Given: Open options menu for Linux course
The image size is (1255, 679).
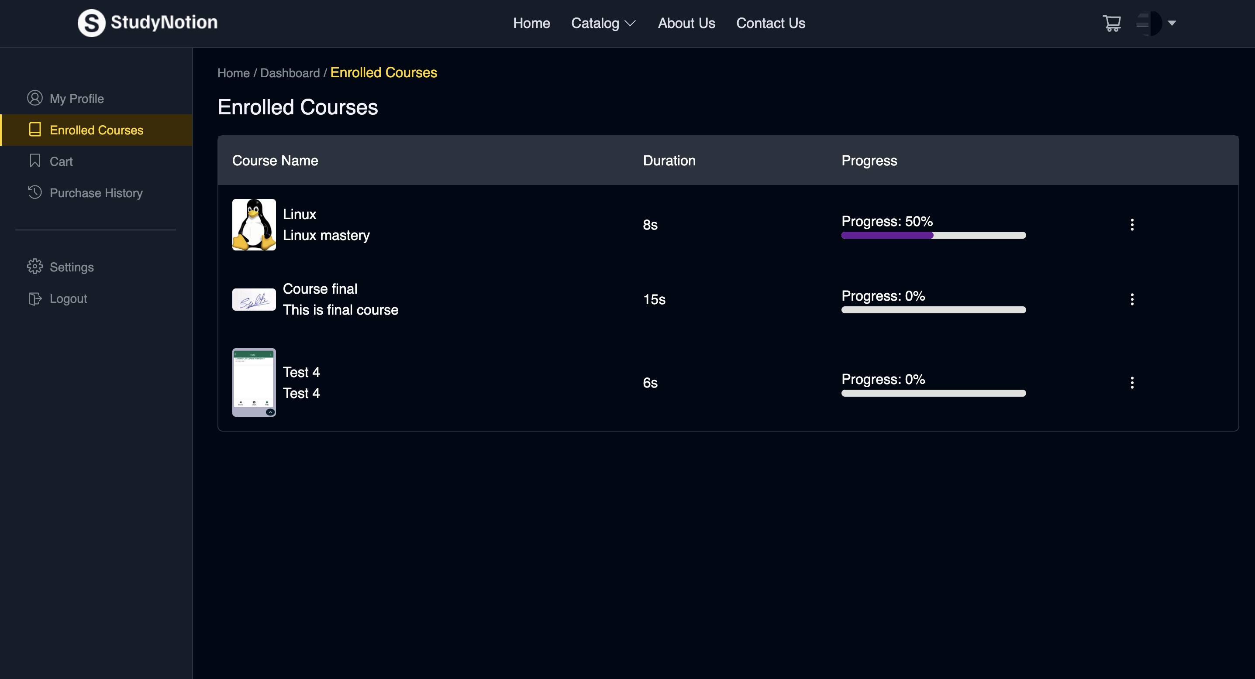Looking at the screenshot, I should coord(1132,224).
